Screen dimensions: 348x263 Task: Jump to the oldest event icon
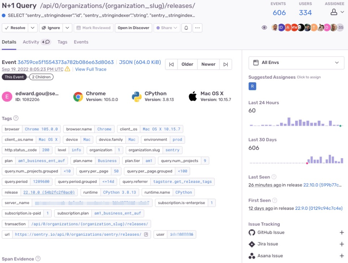point(171,64)
